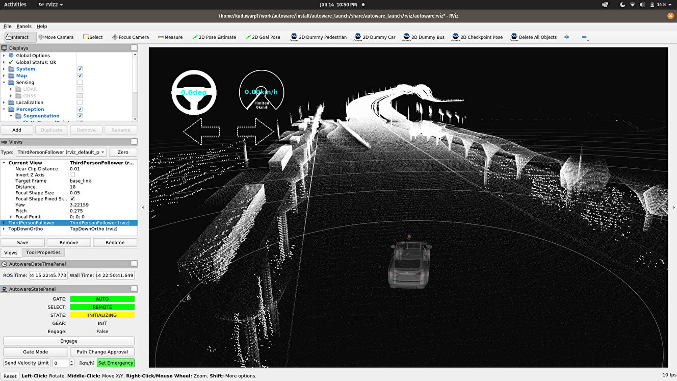Expand the Focal Point property

pyautogui.click(x=11, y=217)
